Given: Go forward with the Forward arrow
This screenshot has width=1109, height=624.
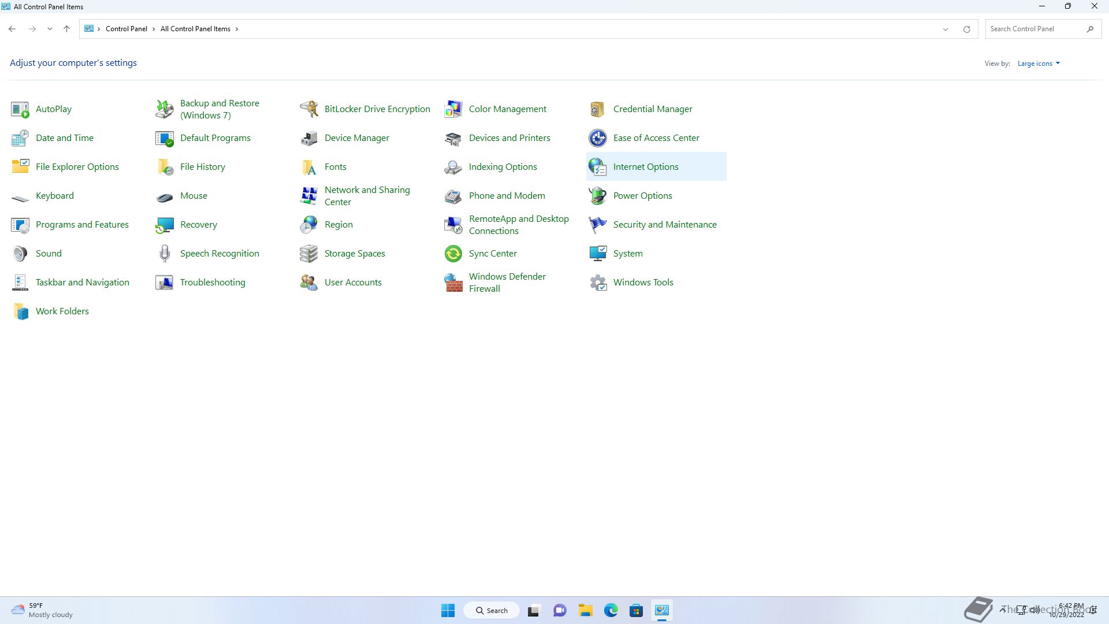Looking at the screenshot, I should 32,29.
